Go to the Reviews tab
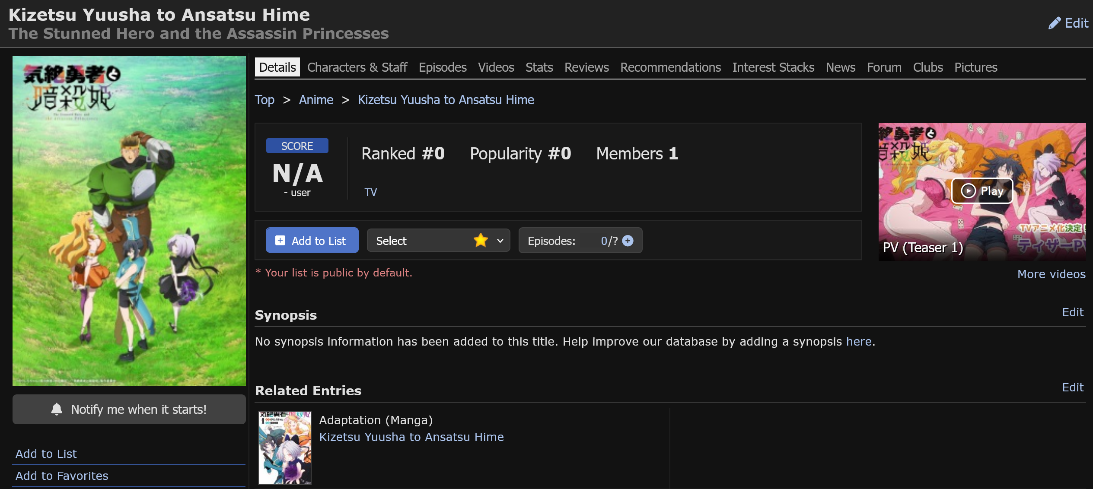Viewport: 1093px width, 489px height. point(586,67)
